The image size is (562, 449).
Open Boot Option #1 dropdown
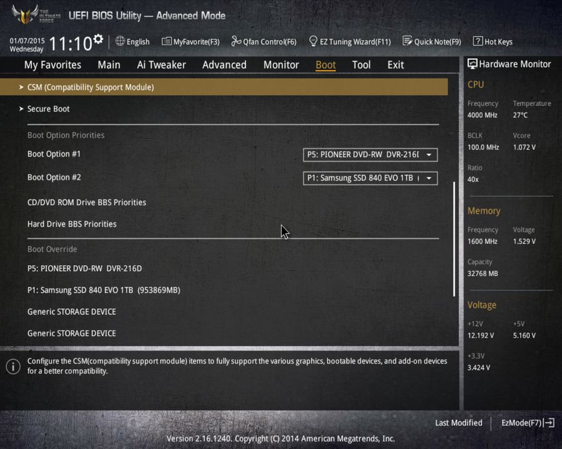[x=370, y=155]
